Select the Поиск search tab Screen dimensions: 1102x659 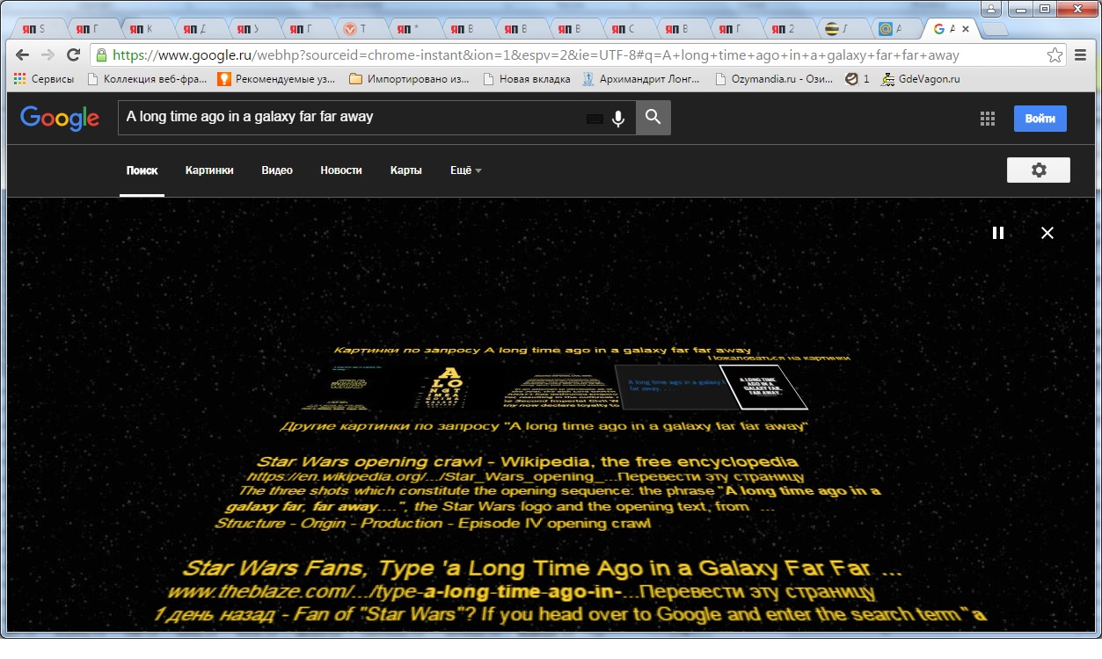point(142,170)
